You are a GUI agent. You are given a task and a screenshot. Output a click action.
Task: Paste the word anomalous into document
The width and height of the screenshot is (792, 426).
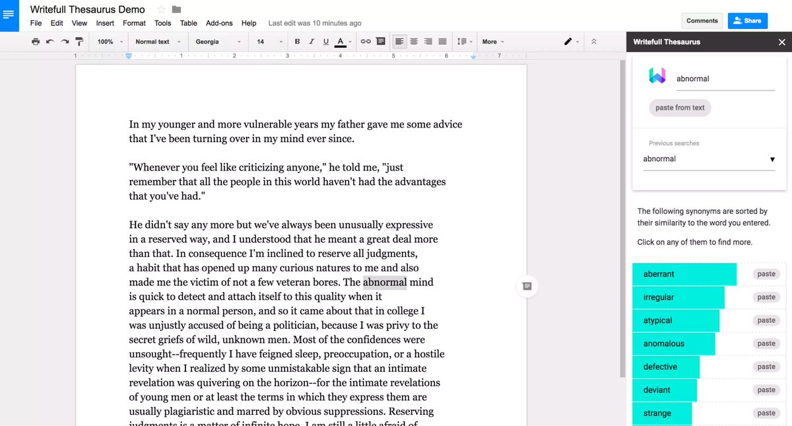tap(766, 343)
